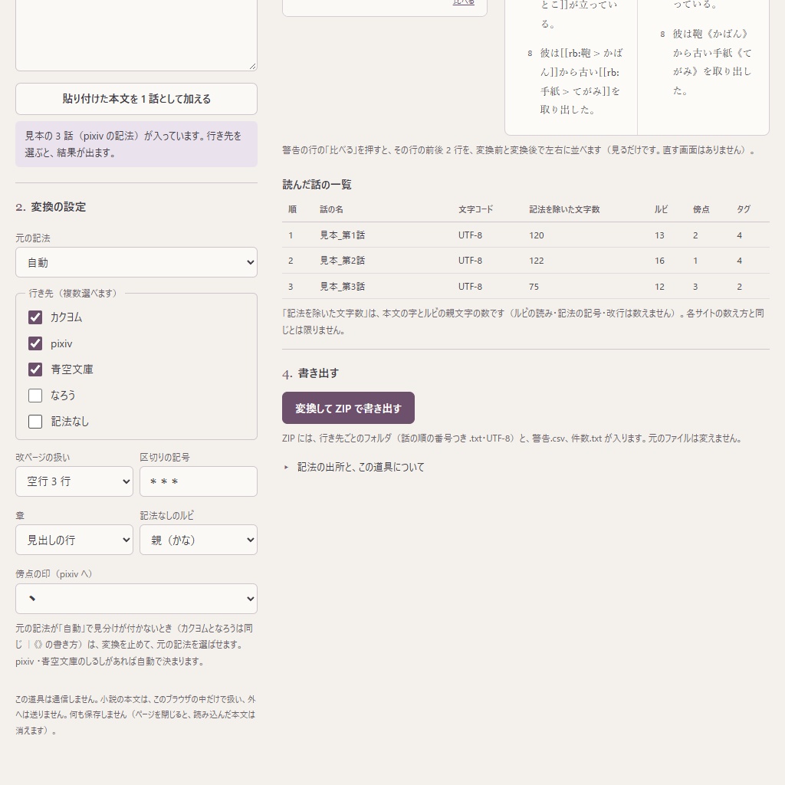785x785 pixels.
Task: Enable the なろう destination checkbox
Action: point(35,396)
